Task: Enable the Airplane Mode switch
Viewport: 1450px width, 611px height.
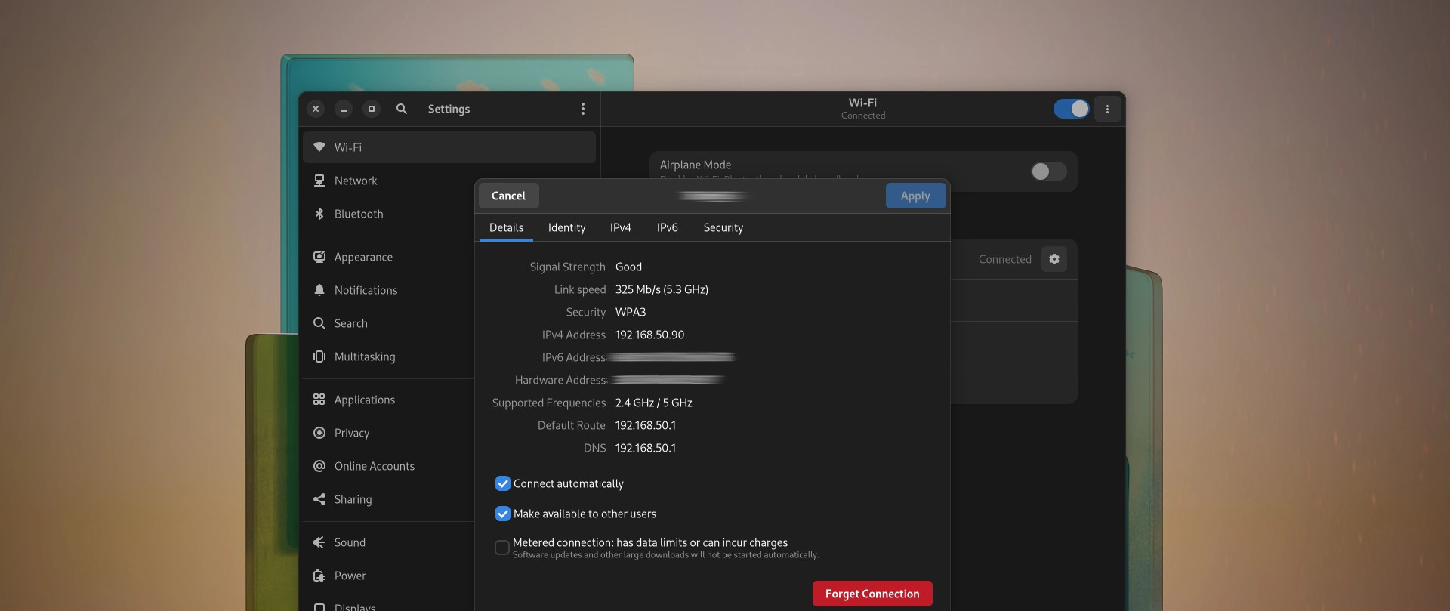Action: (x=1048, y=171)
